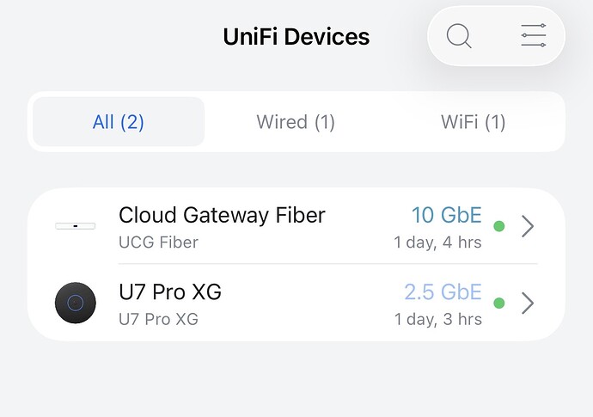The height and width of the screenshot is (417, 593).
Task: Open the filter sliders icon
Action: [x=533, y=35]
